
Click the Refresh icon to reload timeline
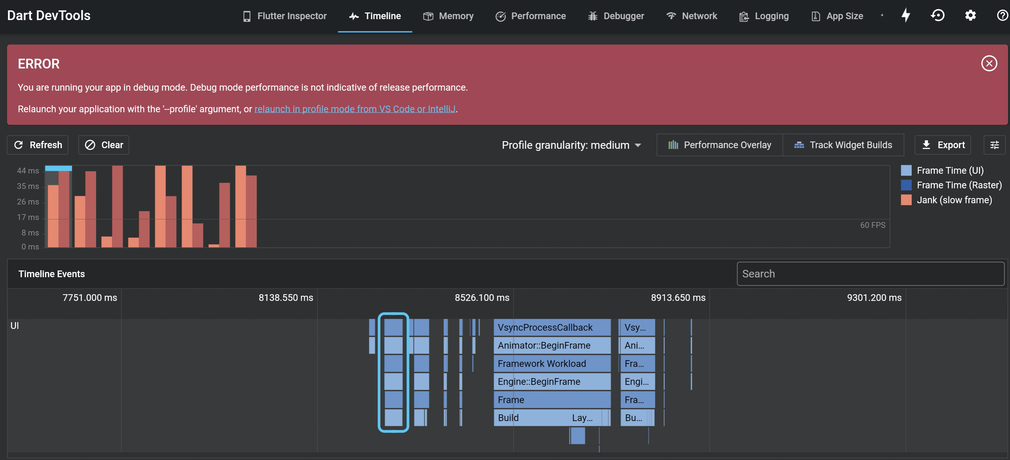click(x=19, y=145)
